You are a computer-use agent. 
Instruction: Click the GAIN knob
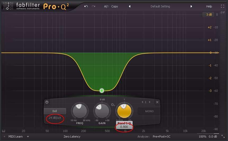tap(102, 111)
